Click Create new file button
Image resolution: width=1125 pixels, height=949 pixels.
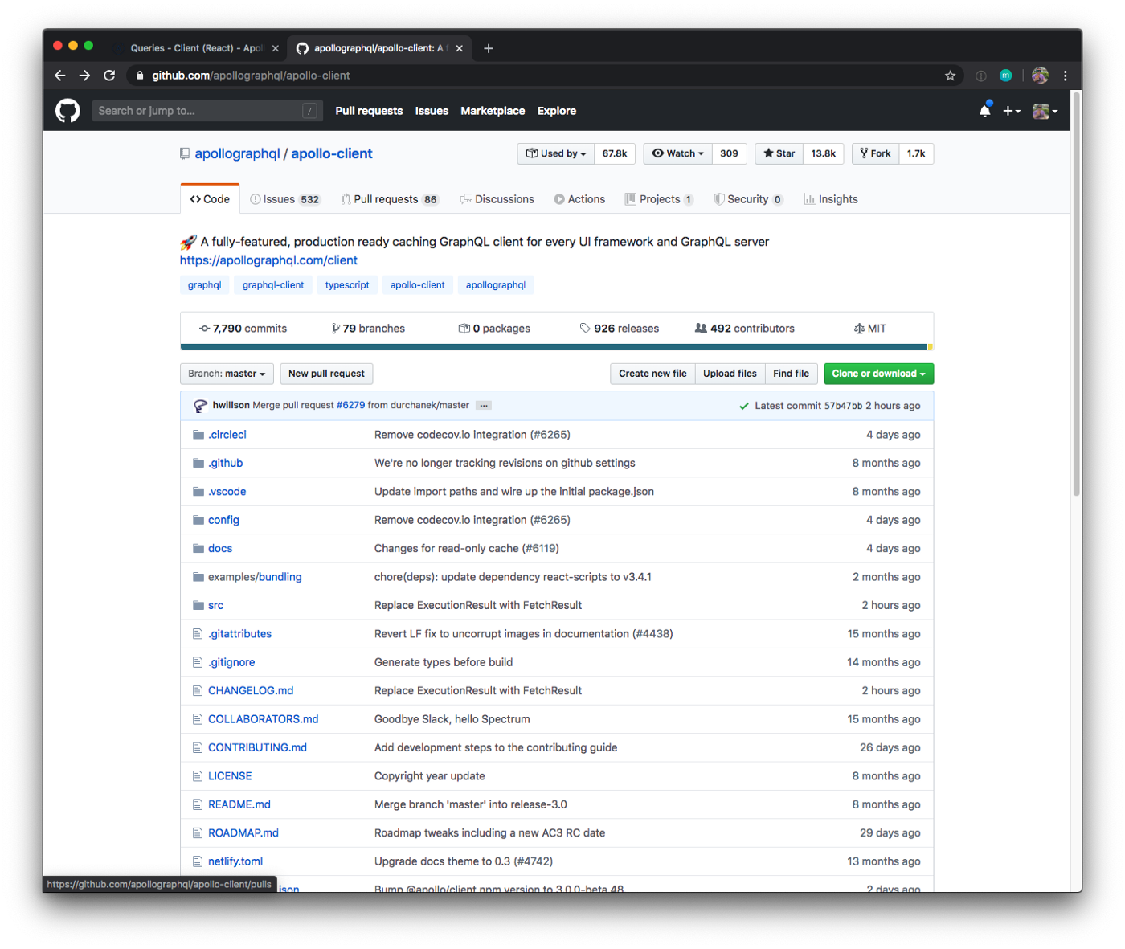coord(652,374)
